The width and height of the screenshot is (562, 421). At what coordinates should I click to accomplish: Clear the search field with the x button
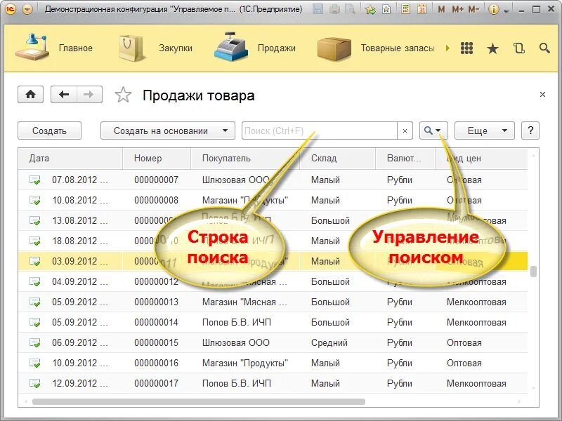tap(405, 131)
